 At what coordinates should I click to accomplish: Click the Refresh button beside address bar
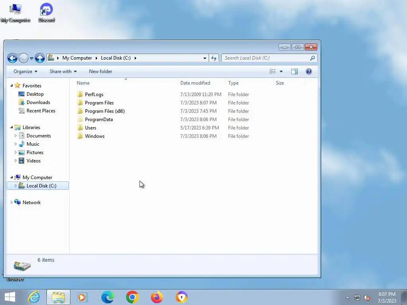pos(214,58)
